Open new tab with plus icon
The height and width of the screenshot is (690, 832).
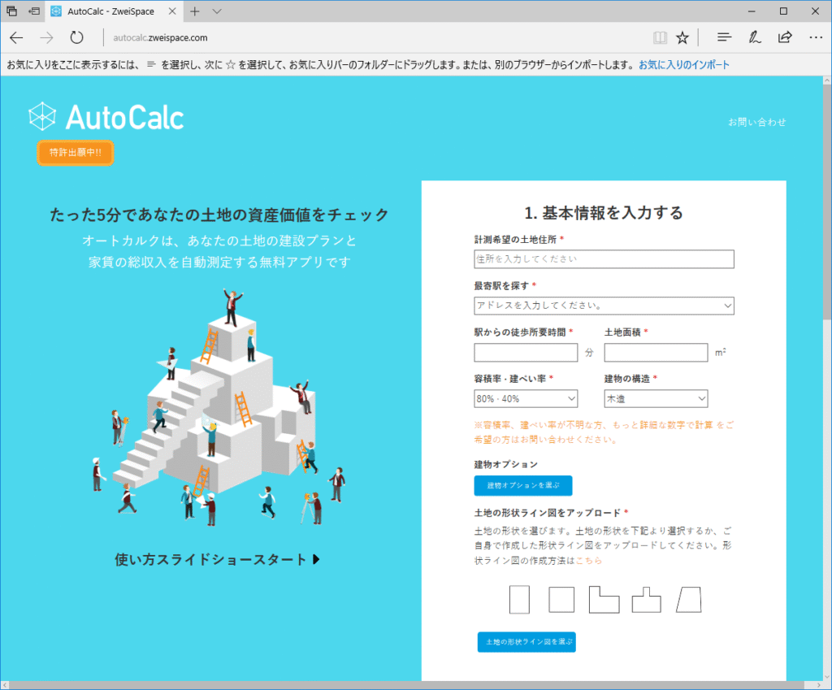click(195, 11)
